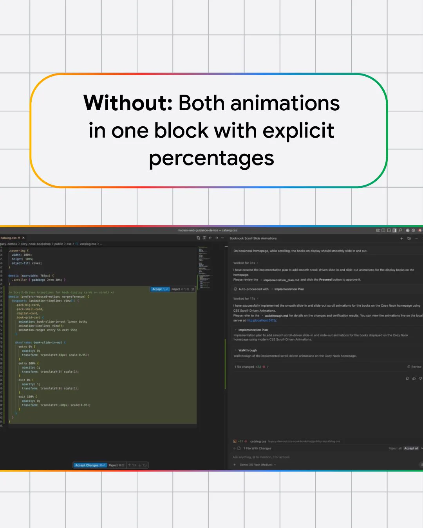
Task: Open the browser globe icon in title bar
Action: (x=408, y=230)
